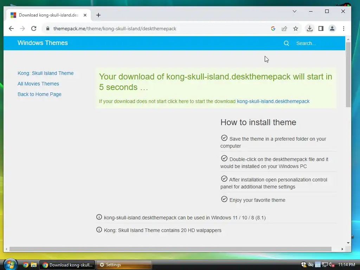The height and width of the screenshot is (270, 360).
Task: Switch to Settings taskbar window
Action: point(124,265)
